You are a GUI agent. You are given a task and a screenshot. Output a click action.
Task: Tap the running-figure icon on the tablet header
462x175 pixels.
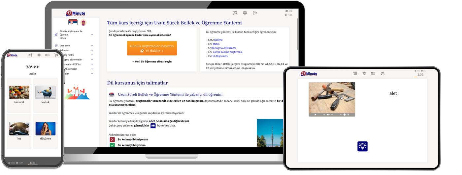click(x=355, y=73)
